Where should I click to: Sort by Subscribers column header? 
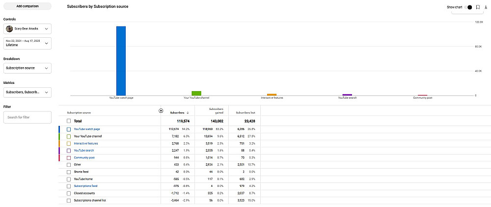pyautogui.click(x=179, y=112)
